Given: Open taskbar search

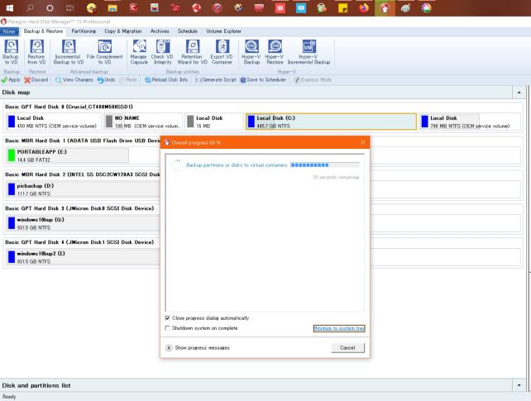Looking at the screenshot, I should click(x=30, y=7).
